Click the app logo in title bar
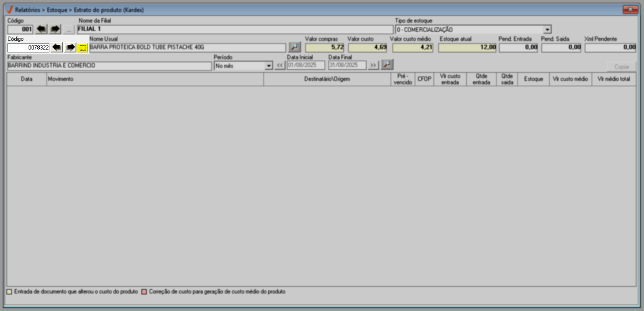 pyautogui.click(x=10, y=10)
